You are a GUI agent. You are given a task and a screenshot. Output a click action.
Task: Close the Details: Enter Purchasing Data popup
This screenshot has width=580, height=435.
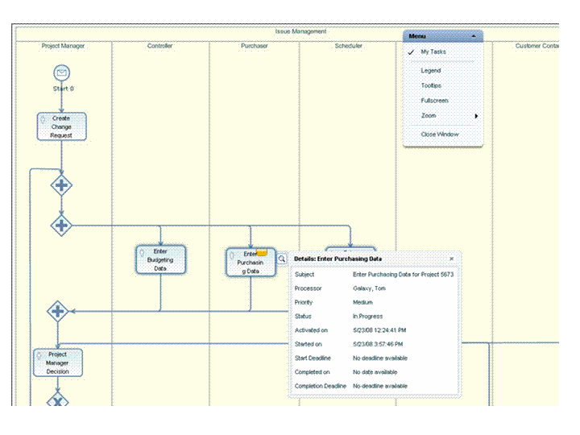tap(451, 259)
